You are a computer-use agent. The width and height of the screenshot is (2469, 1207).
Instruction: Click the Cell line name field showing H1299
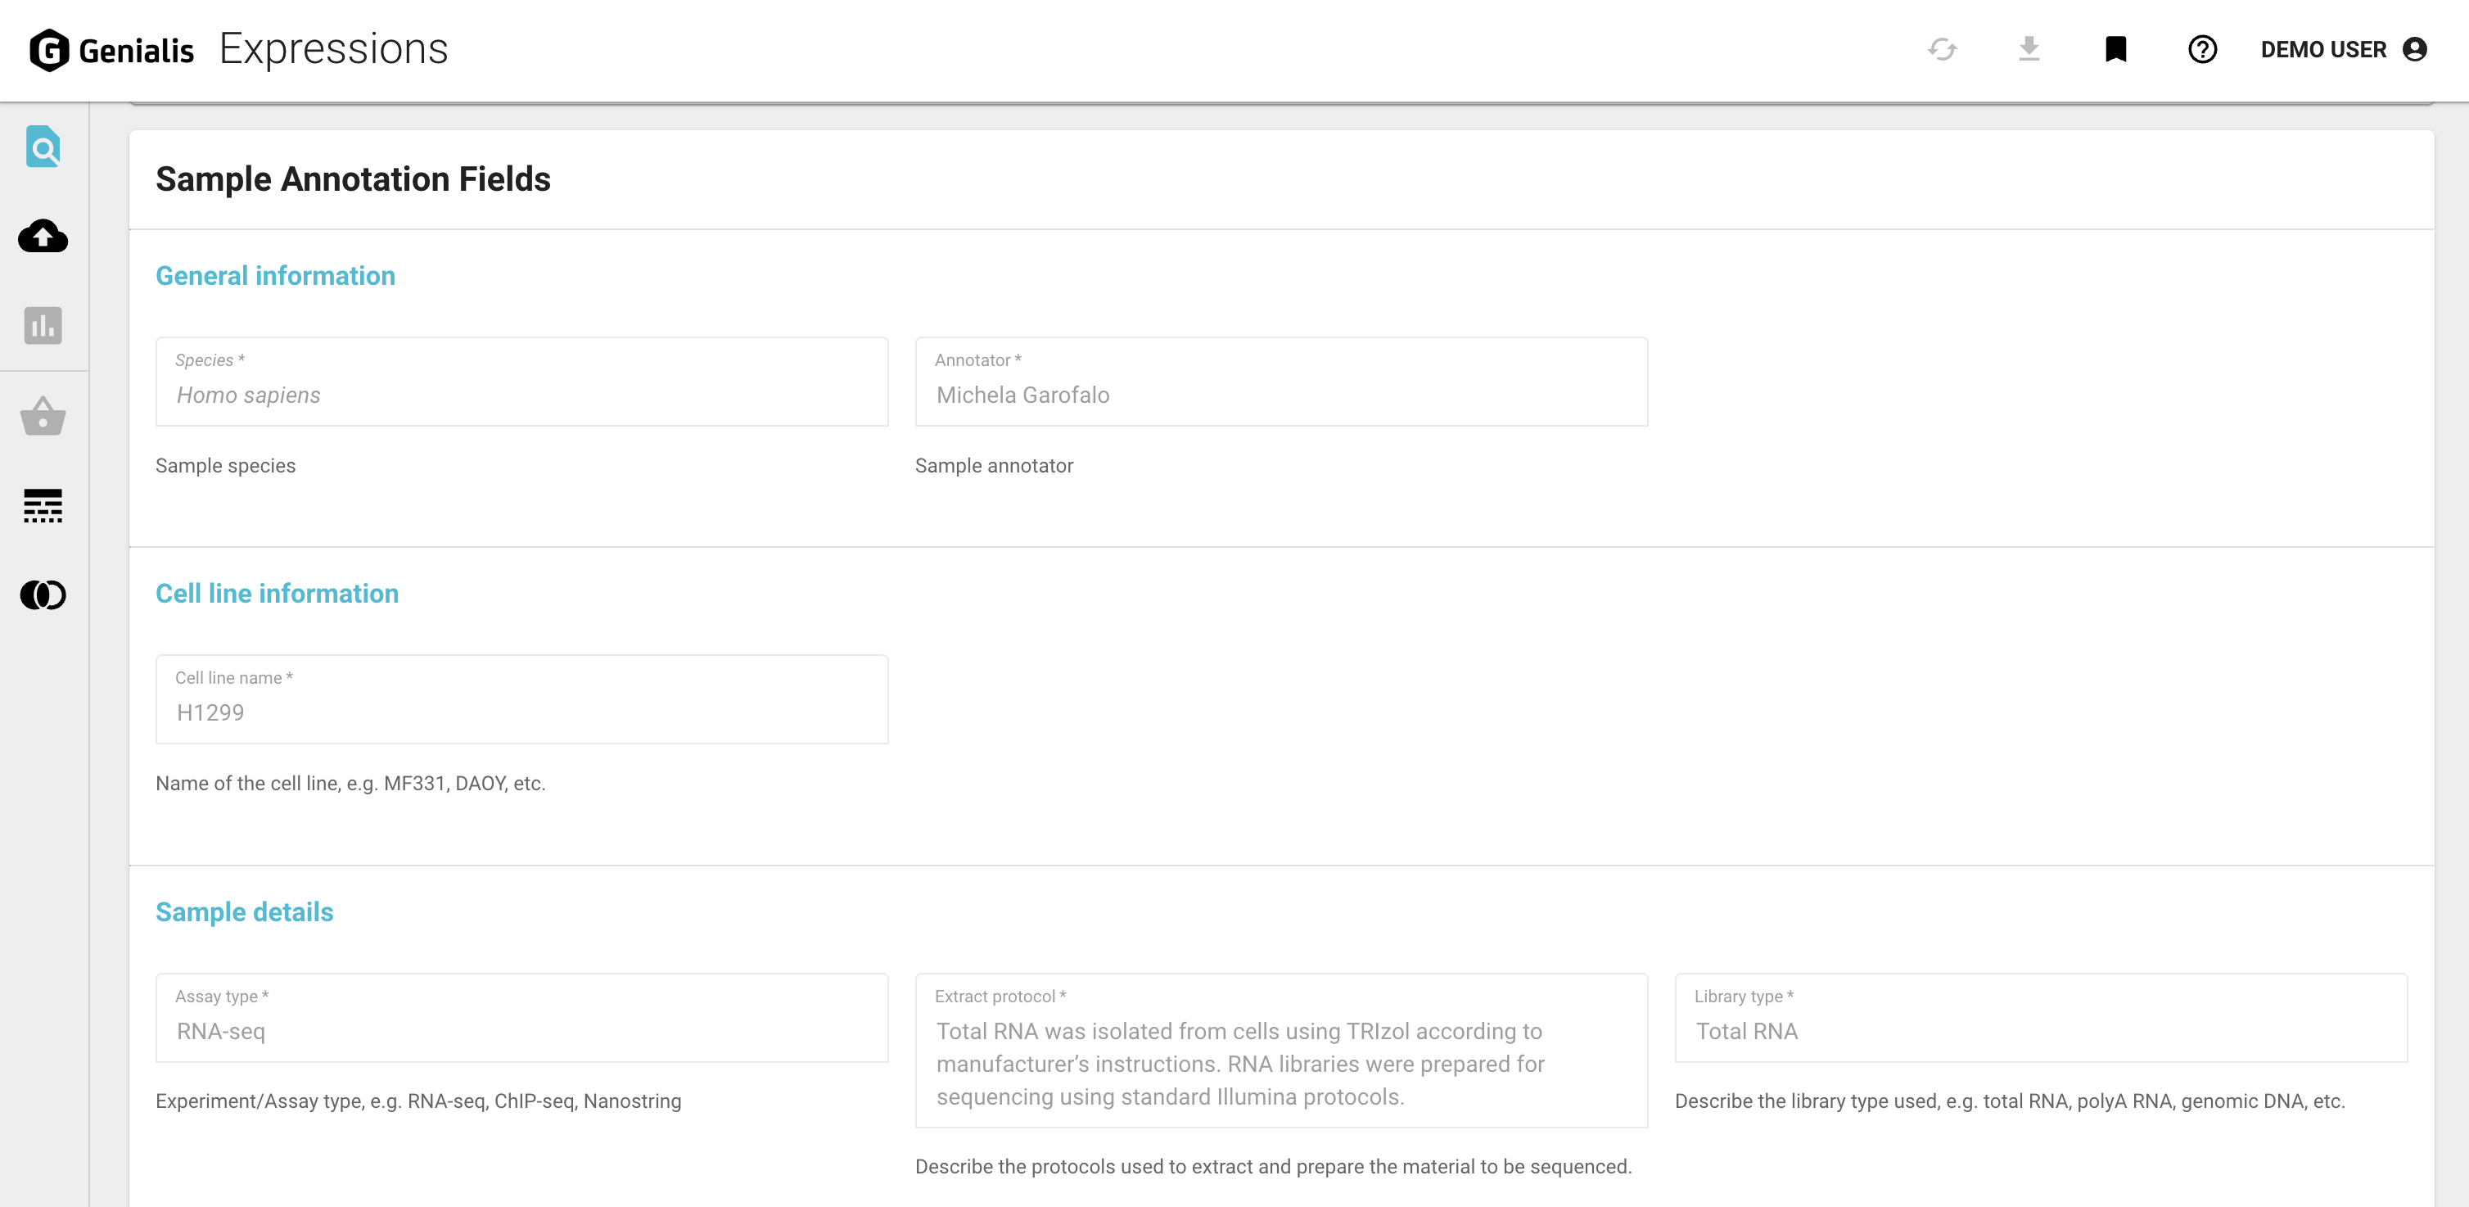[x=522, y=712]
